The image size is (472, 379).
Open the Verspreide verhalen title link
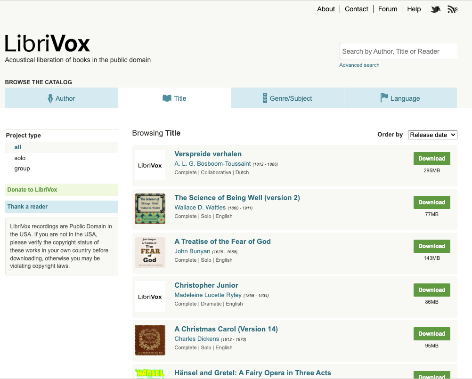tap(208, 154)
